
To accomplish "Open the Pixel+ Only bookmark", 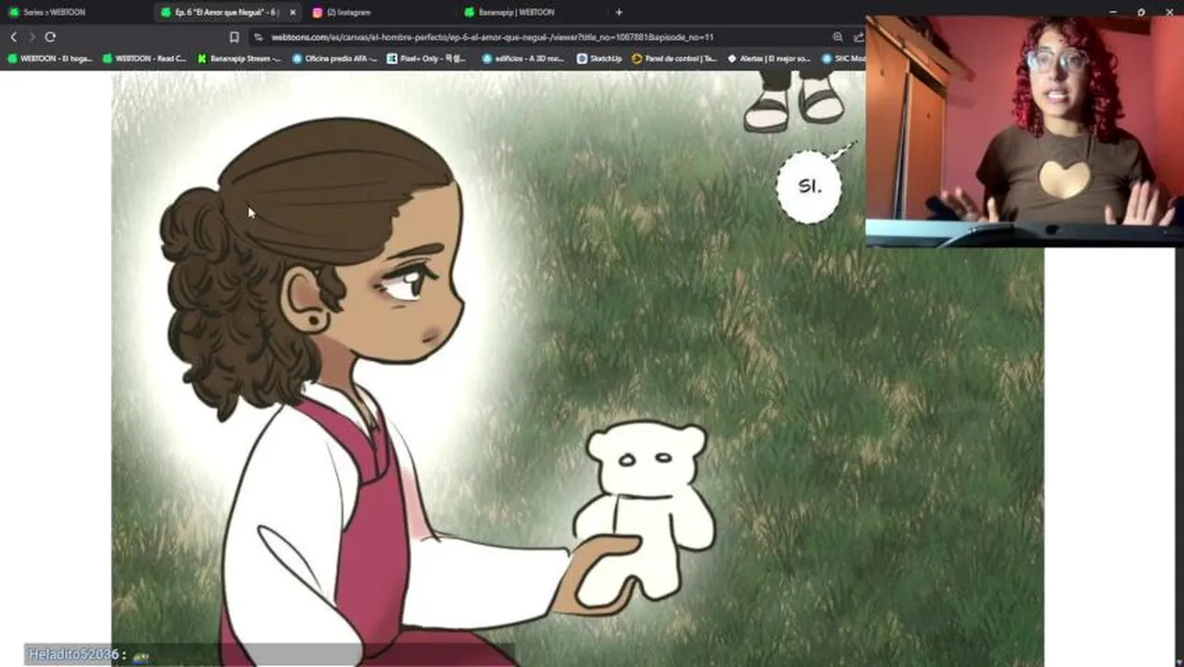I will [426, 58].
